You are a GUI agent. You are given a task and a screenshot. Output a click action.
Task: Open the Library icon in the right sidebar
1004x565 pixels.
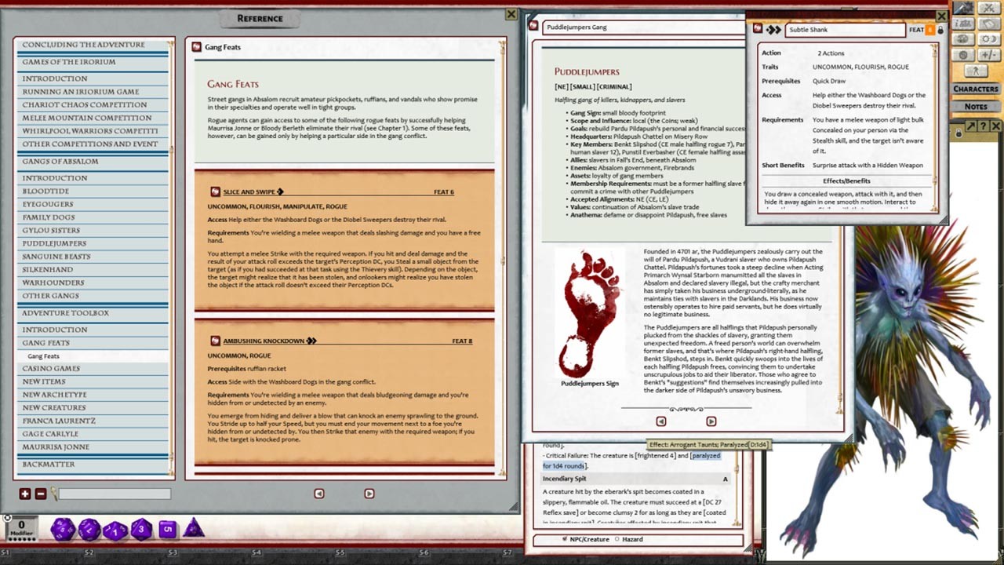964,24
